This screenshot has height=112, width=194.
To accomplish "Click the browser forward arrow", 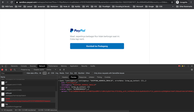I will (7, 2).
